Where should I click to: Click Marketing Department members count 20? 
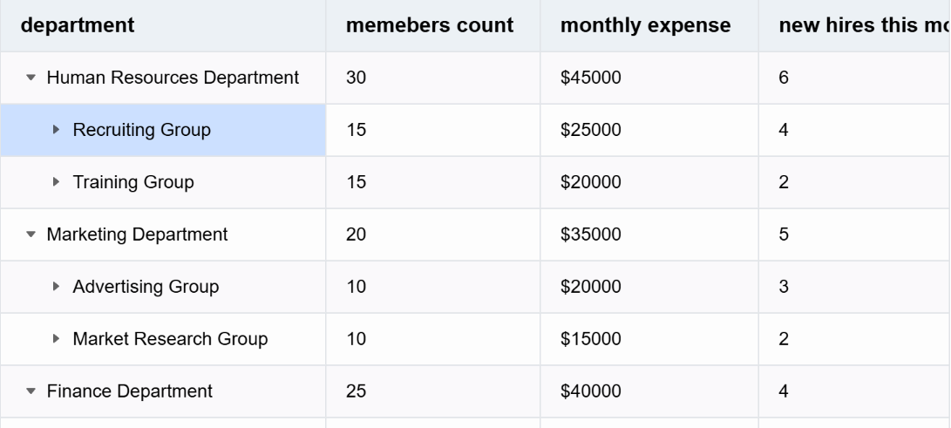click(357, 234)
